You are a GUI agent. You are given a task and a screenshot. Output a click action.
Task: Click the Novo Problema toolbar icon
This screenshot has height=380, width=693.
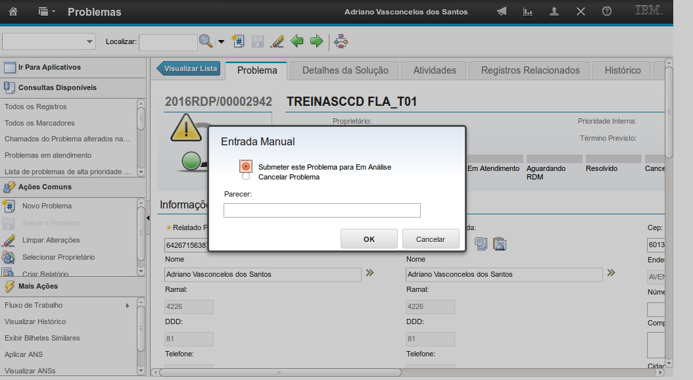(239, 41)
